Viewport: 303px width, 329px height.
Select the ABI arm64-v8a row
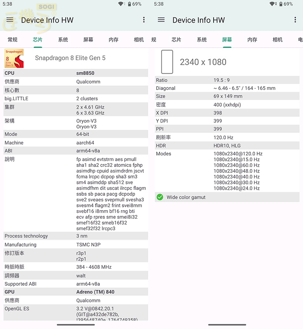coord(76,151)
